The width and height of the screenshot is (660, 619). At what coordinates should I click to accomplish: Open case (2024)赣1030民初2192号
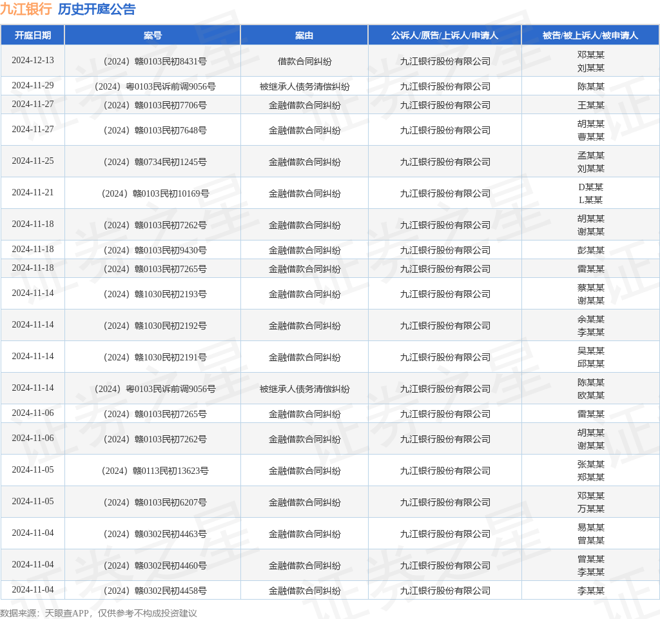pos(153,326)
